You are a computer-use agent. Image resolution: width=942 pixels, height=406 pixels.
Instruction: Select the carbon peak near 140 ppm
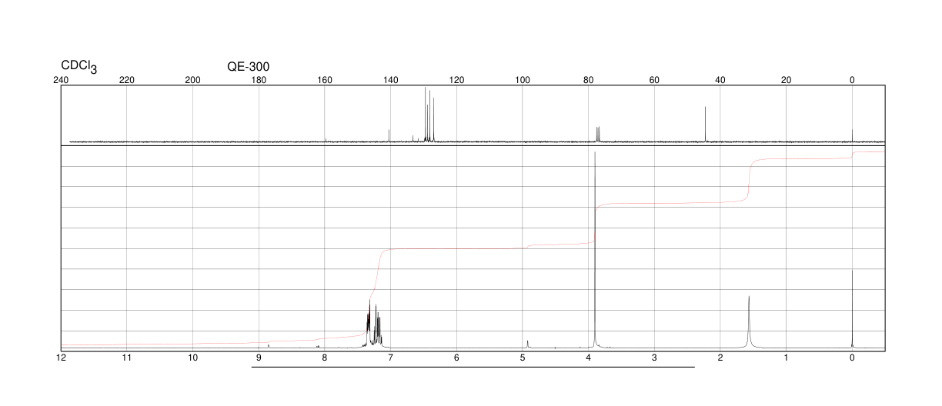tap(389, 135)
